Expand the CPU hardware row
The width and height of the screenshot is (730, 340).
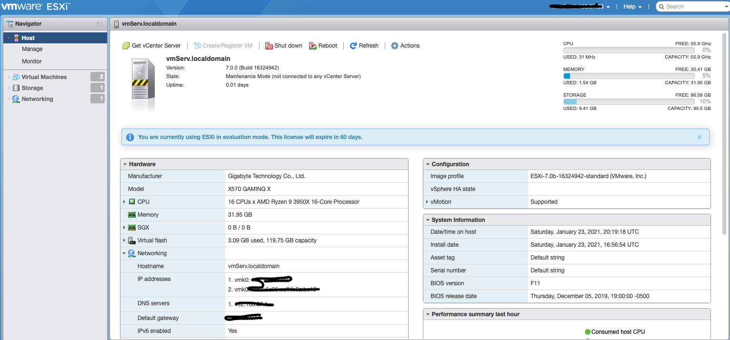(x=124, y=202)
